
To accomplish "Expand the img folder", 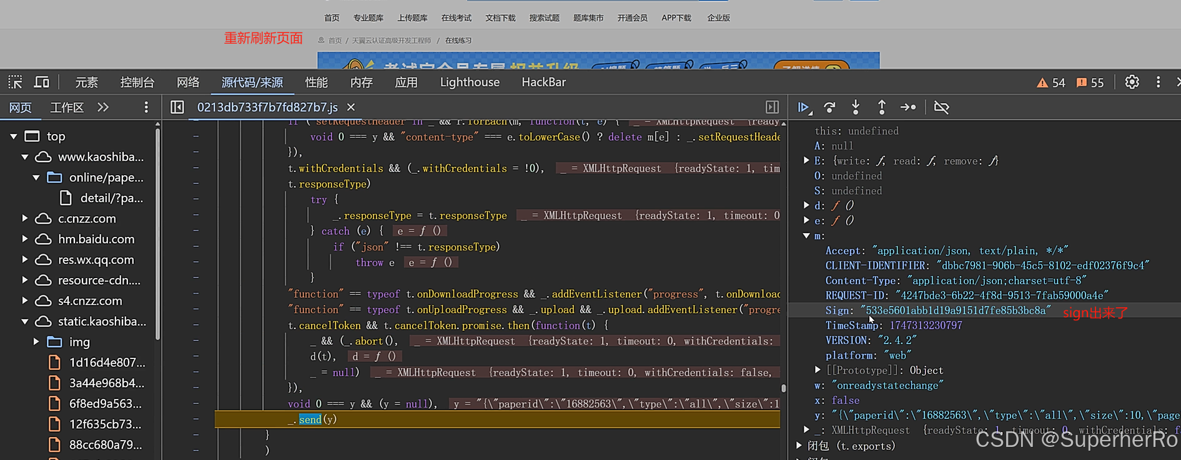I will point(36,342).
